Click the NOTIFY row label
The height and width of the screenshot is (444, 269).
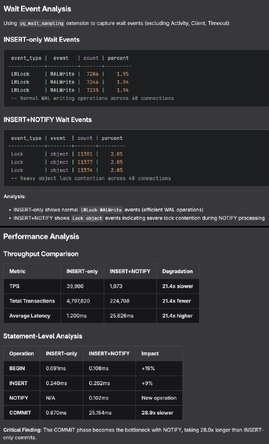(x=19, y=398)
